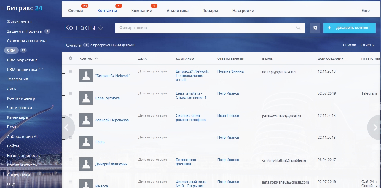Open avatar of Алексей Перевозов contact
The width and height of the screenshot is (381, 188).
click(x=86, y=120)
